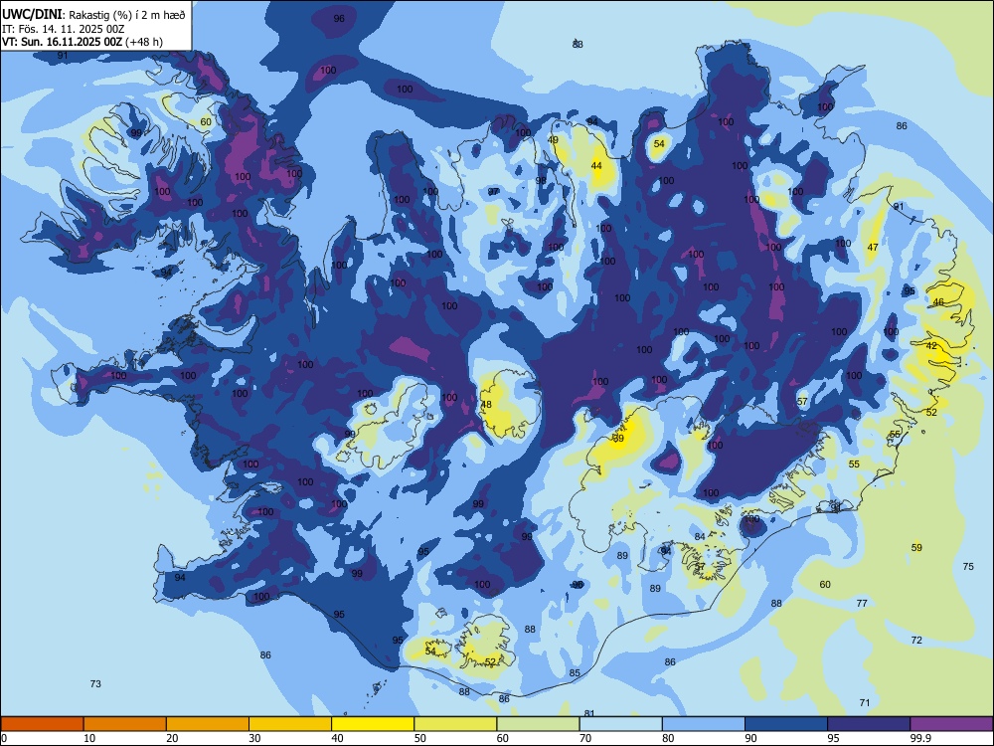This screenshot has height=746, width=994.
Task: Click the legend tick label '50'
Action: [x=420, y=738]
